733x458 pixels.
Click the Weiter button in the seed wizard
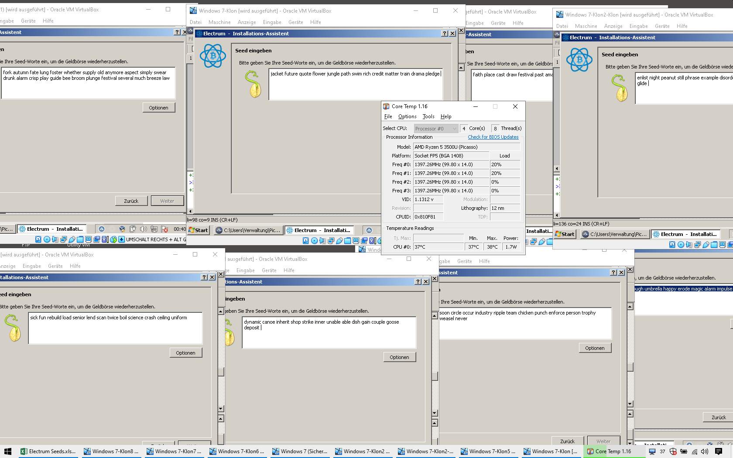click(168, 201)
